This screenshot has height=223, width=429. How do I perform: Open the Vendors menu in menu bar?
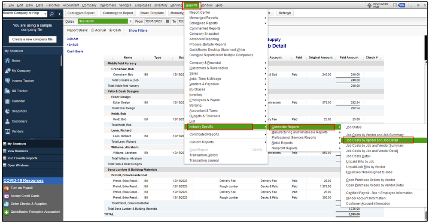pyautogui.click(x=125, y=5)
